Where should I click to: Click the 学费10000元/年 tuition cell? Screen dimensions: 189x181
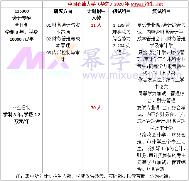click(21, 35)
